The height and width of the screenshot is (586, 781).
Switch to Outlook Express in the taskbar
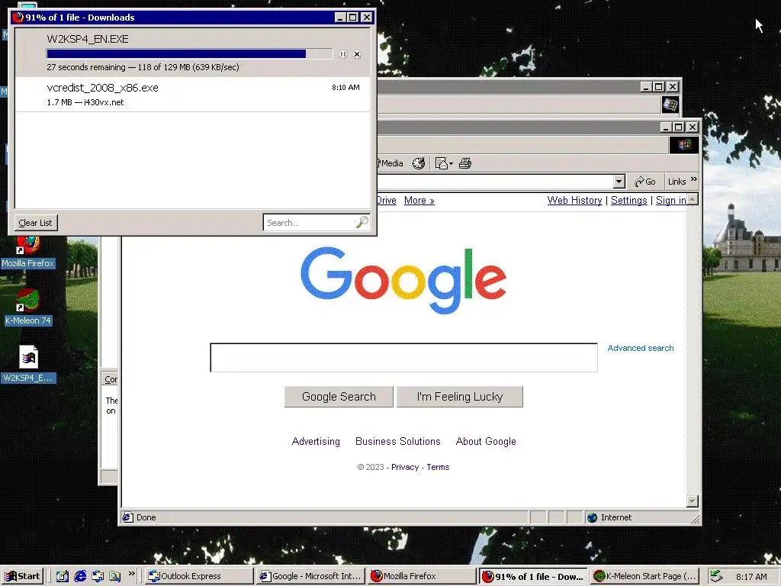(199, 576)
